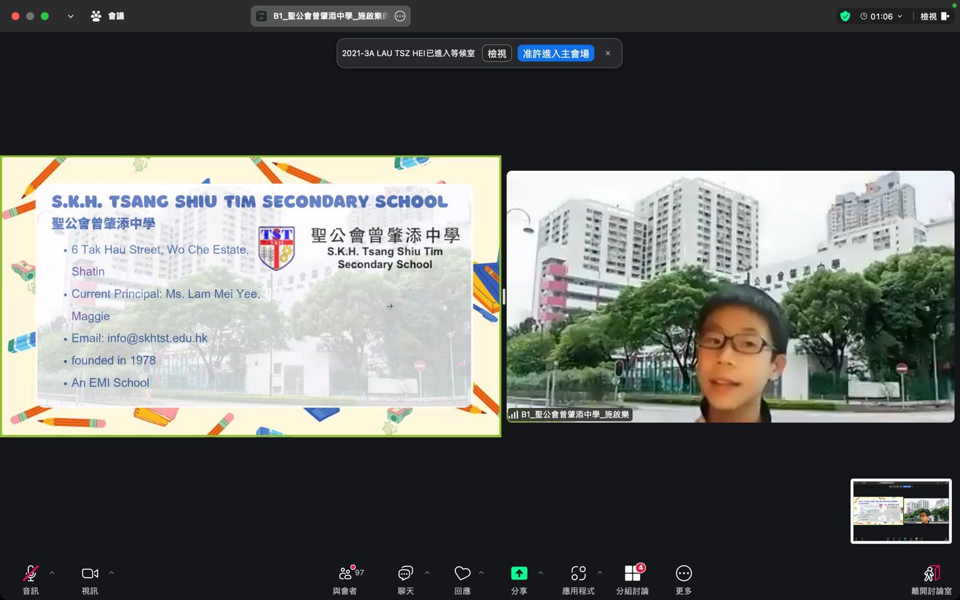Expand reactions options chevron

481,573
